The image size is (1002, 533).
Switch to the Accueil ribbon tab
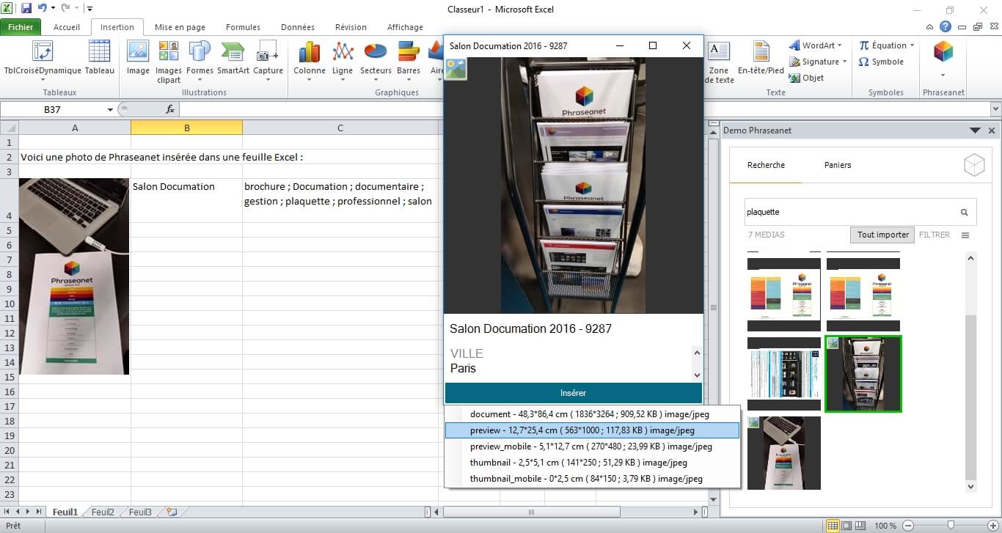(67, 27)
